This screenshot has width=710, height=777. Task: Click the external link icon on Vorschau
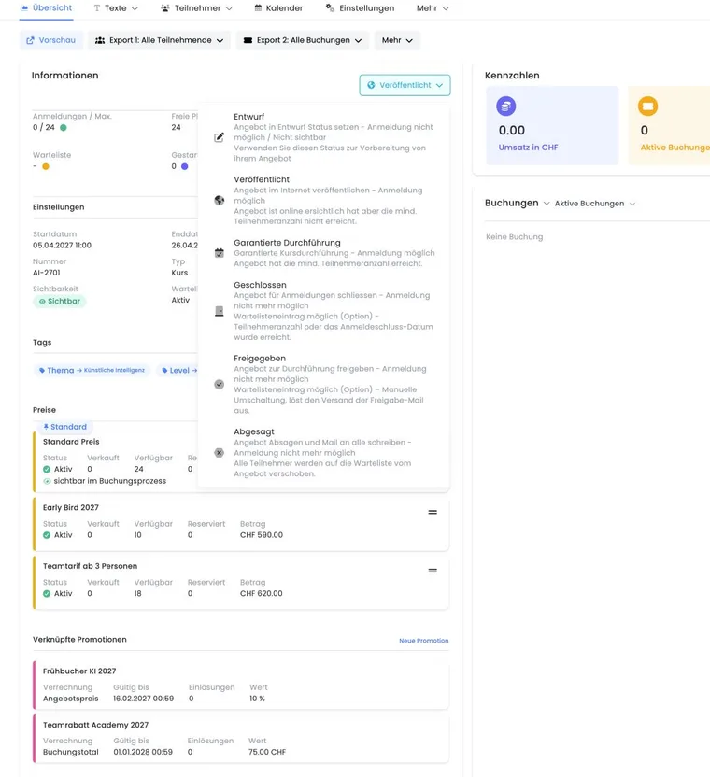tap(30, 40)
